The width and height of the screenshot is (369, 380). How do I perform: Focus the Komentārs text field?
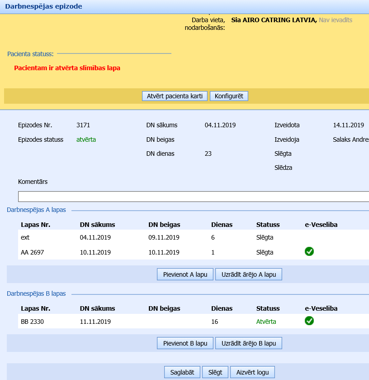click(194, 197)
